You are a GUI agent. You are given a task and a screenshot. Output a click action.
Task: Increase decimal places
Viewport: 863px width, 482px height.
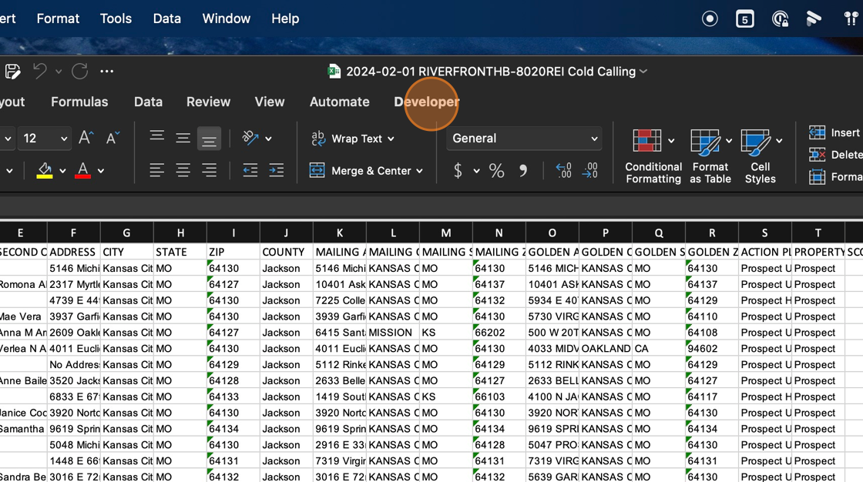click(x=563, y=171)
